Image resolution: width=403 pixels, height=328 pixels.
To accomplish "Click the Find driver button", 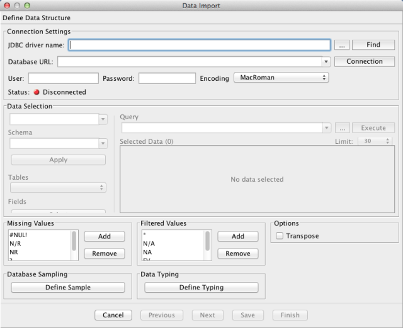I will 373,45.
